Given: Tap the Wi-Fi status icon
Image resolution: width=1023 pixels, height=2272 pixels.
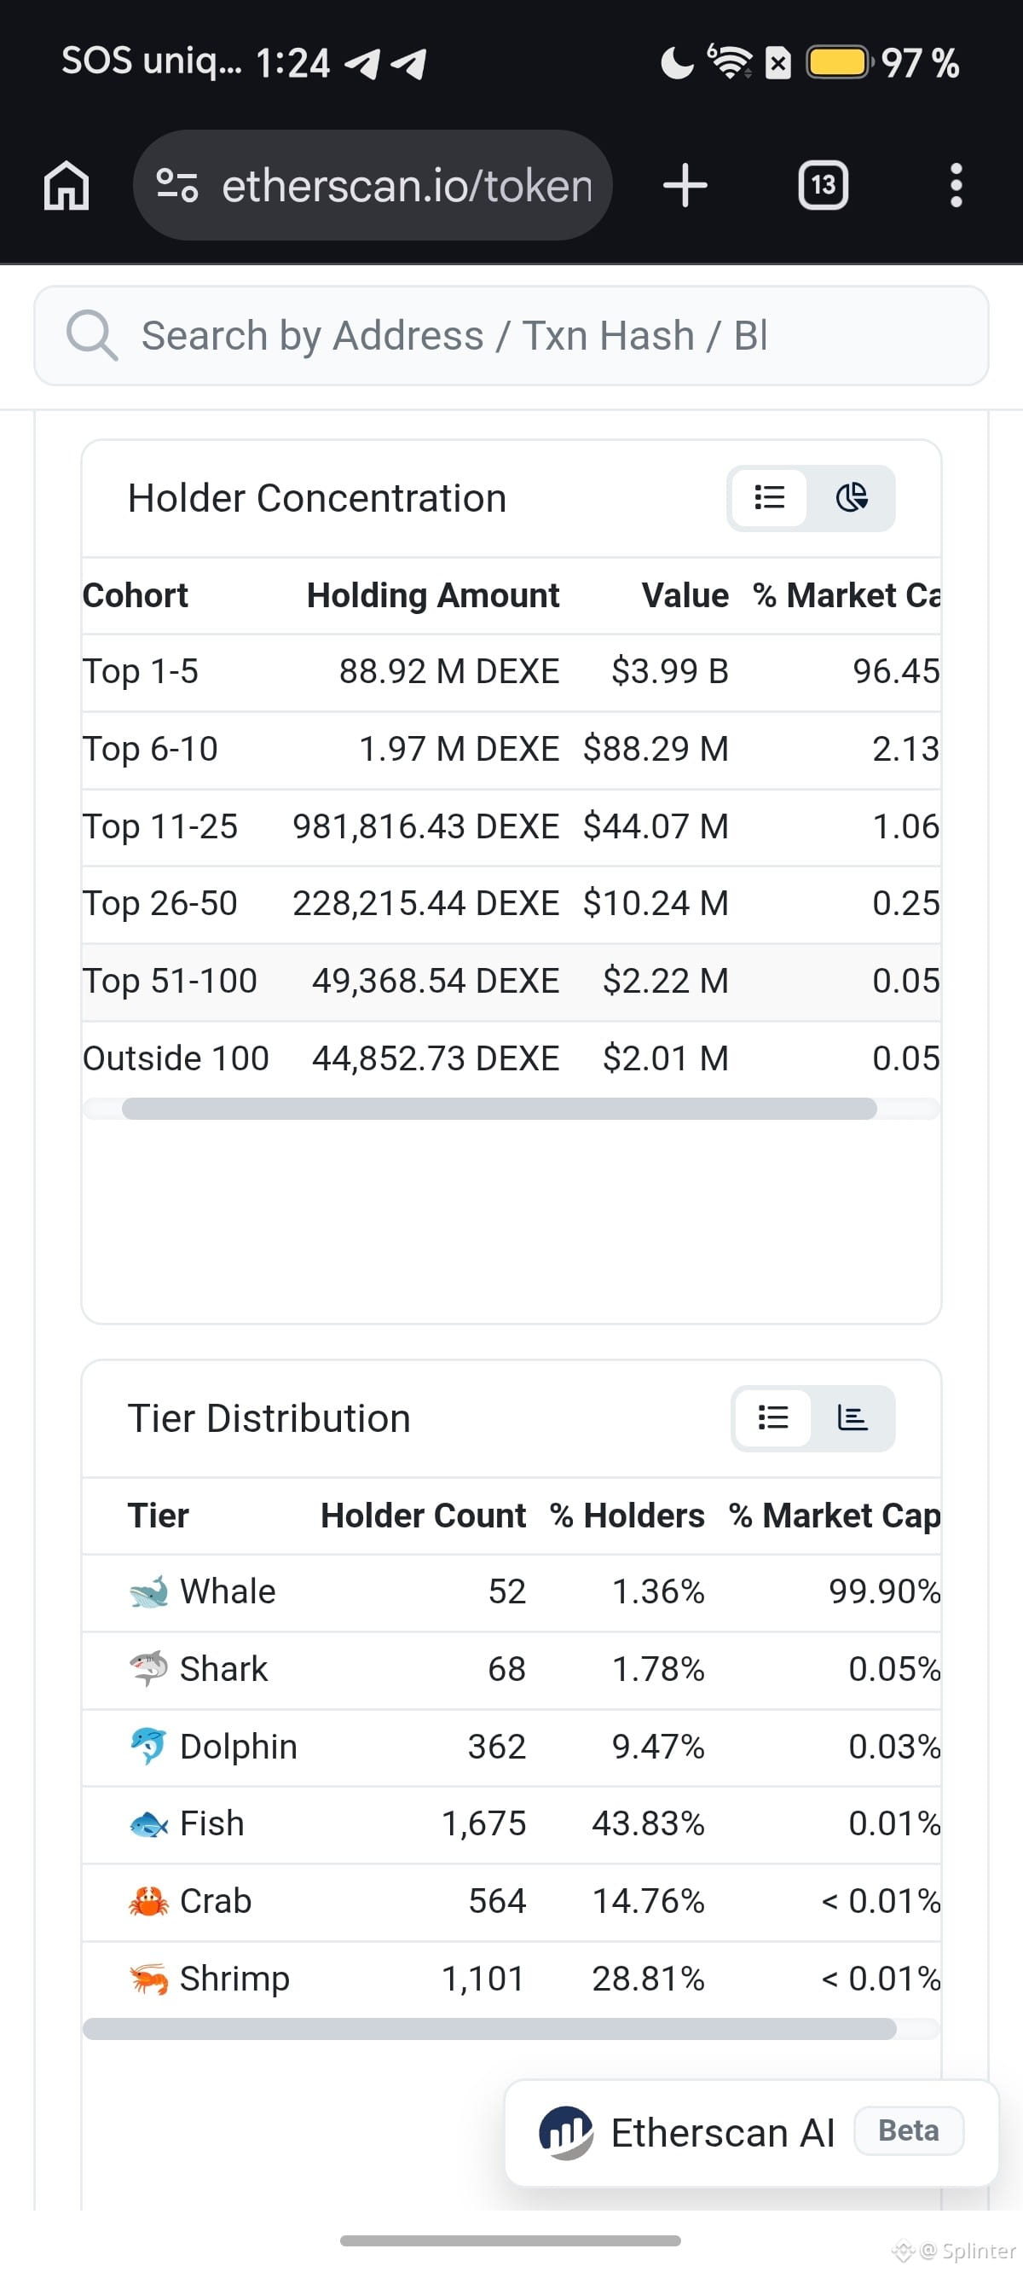Looking at the screenshot, I should [730, 61].
